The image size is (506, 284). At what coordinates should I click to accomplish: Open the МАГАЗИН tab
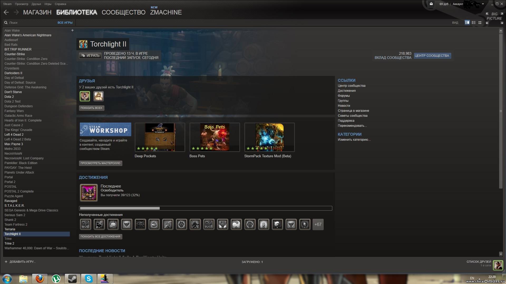click(37, 12)
